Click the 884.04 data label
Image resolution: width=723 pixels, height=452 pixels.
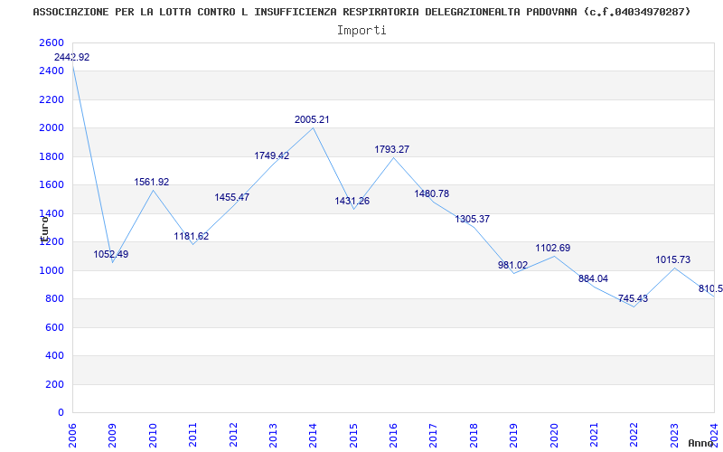point(593,278)
